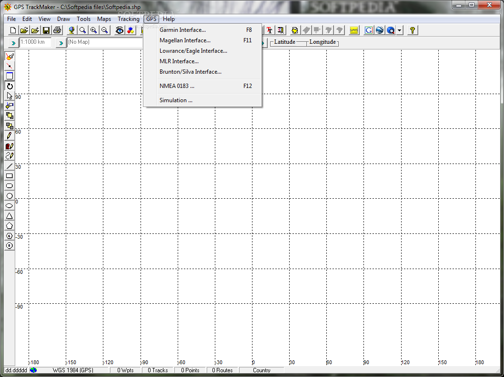504x377 pixels.
Task: Select the curvy track pencil tool
Action: tap(10, 156)
